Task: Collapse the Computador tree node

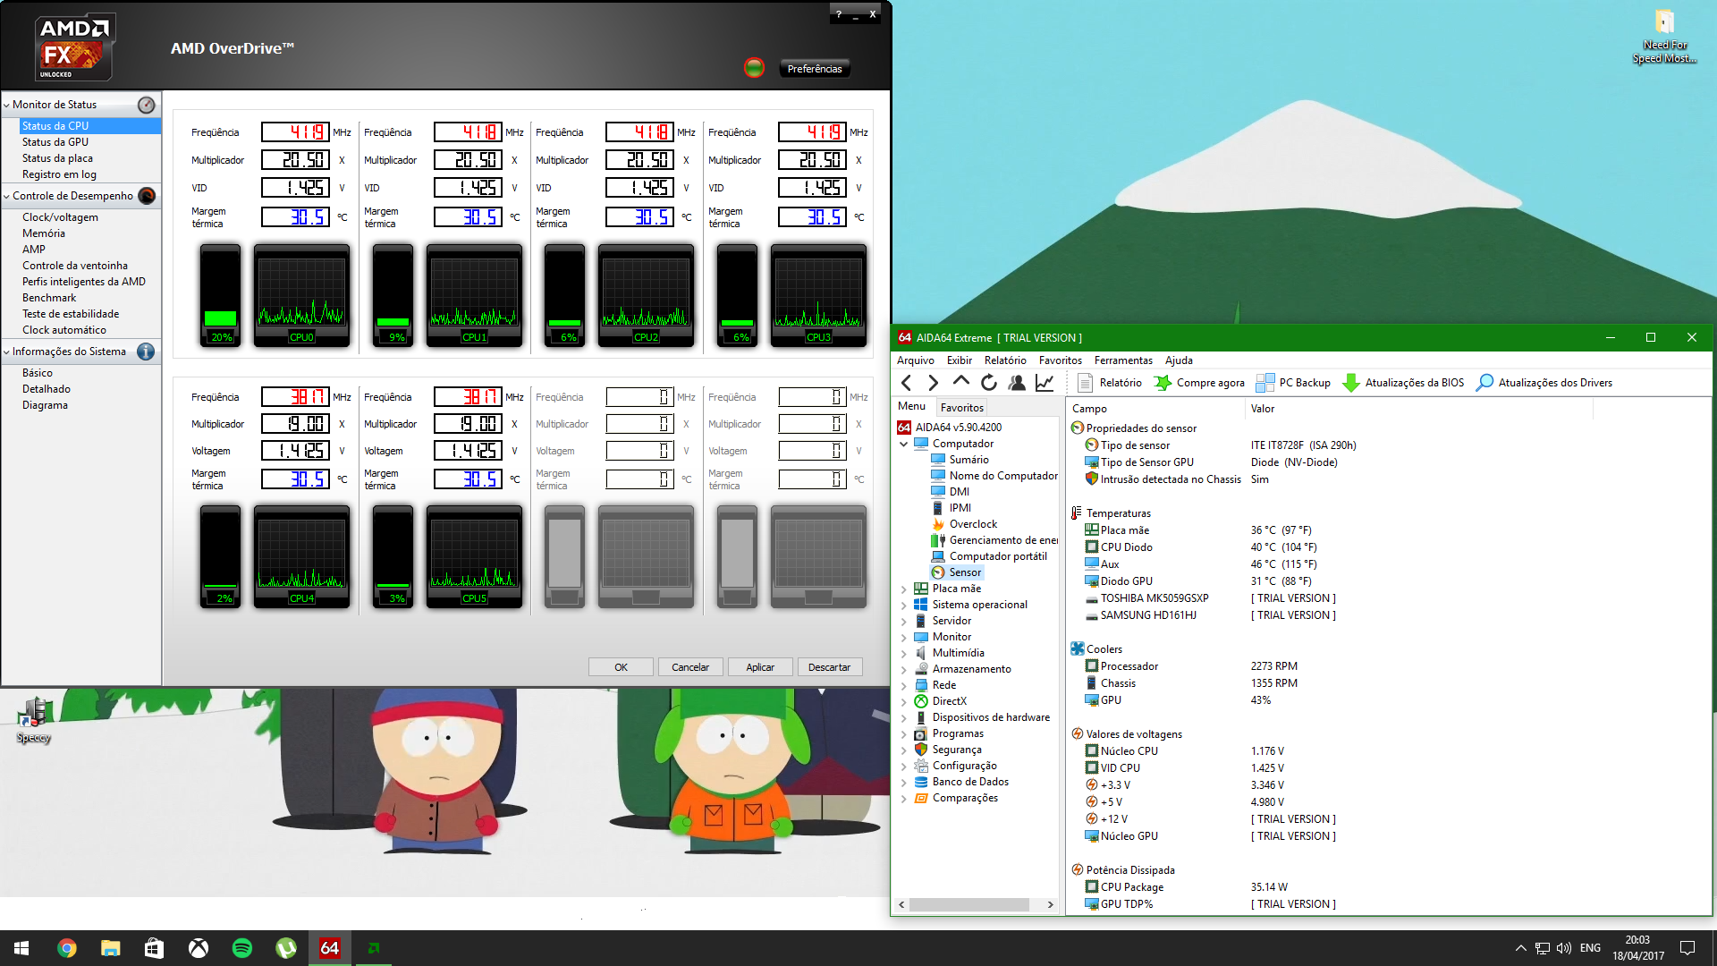Action: click(903, 444)
